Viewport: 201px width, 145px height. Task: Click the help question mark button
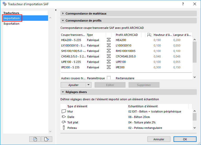183,4
